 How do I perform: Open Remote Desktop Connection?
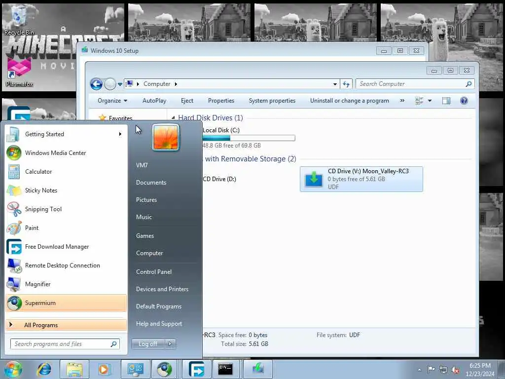coord(66,265)
